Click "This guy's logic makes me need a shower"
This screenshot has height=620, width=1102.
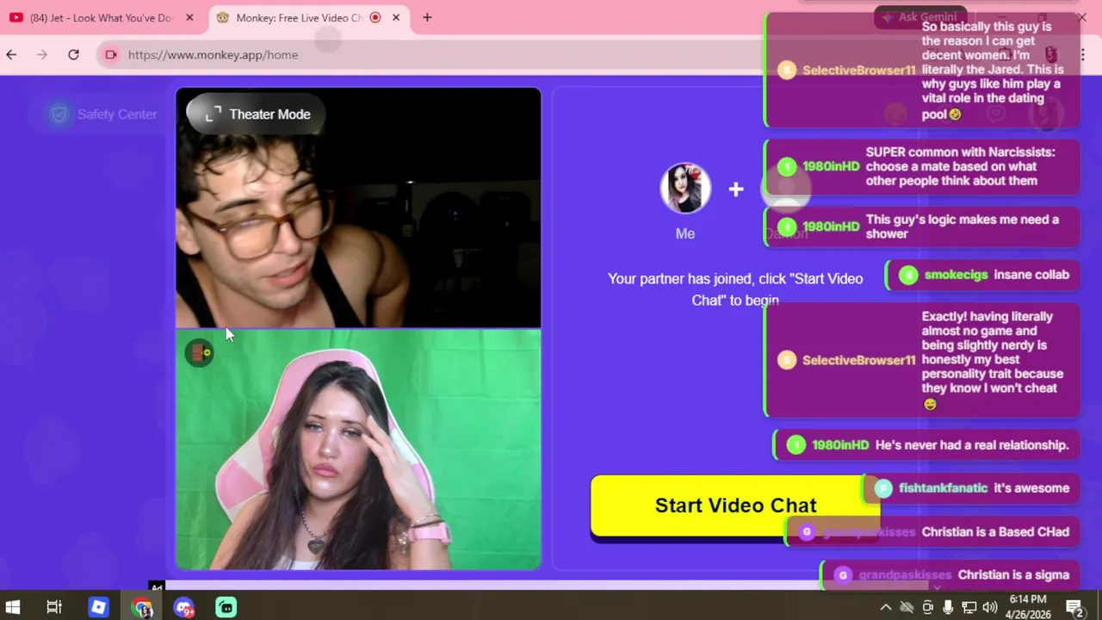tap(922, 226)
